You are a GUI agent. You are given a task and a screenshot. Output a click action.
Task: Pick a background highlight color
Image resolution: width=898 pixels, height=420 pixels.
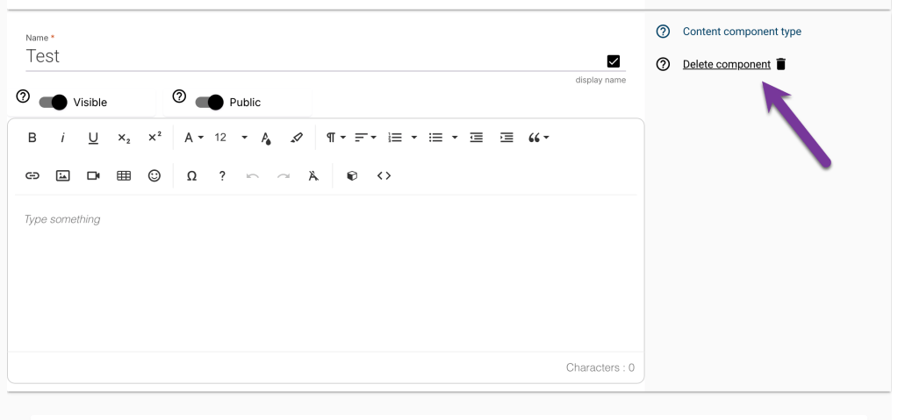[296, 138]
